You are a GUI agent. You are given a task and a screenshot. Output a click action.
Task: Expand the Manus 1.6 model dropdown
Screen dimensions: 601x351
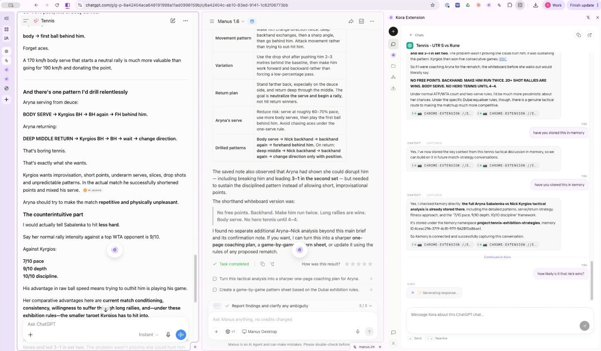tap(231, 21)
